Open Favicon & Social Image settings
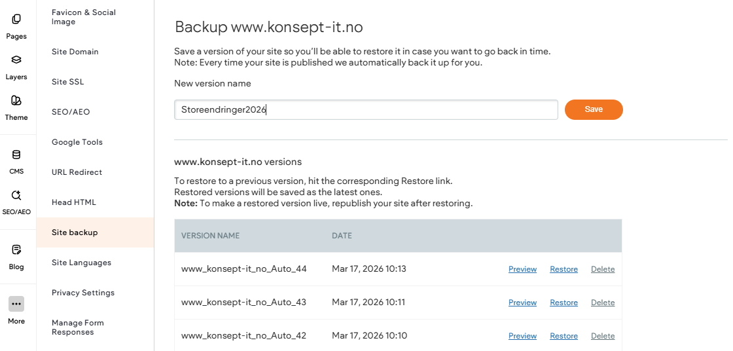733x351 pixels. (x=83, y=17)
